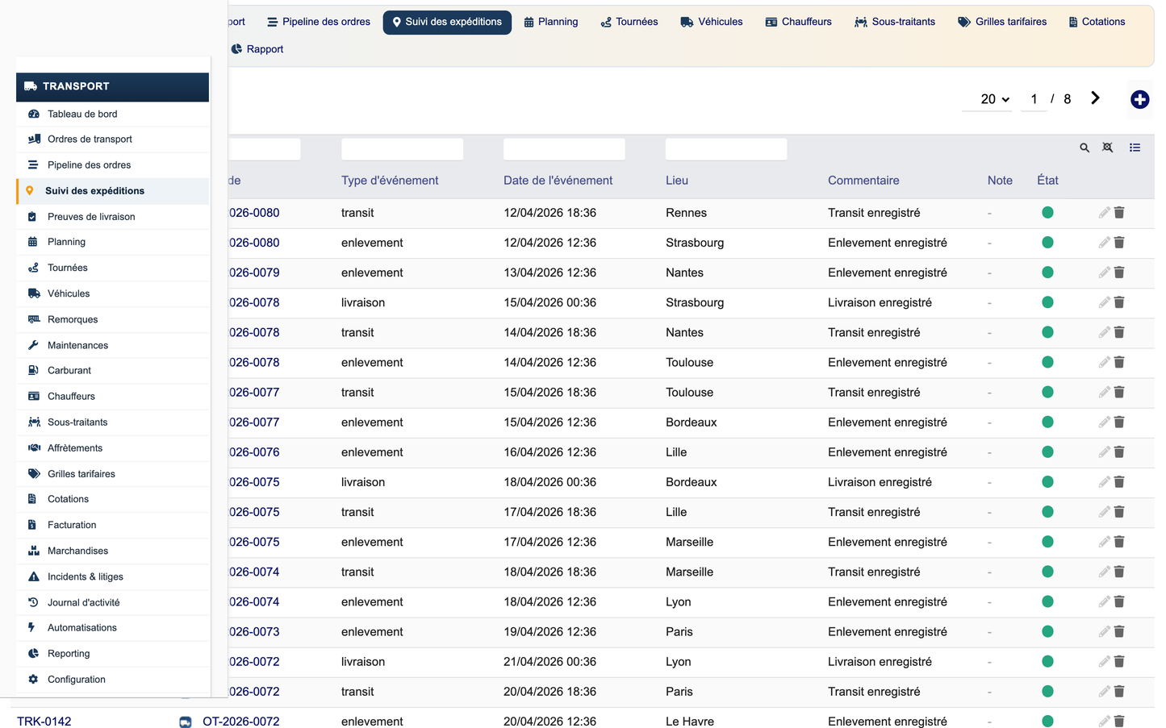
Task: Click the Suivi des expéditions sidebar item
Action: point(113,190)
